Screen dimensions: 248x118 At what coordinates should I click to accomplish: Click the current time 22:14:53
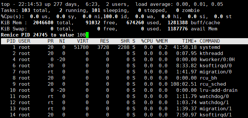pos(30,4)
